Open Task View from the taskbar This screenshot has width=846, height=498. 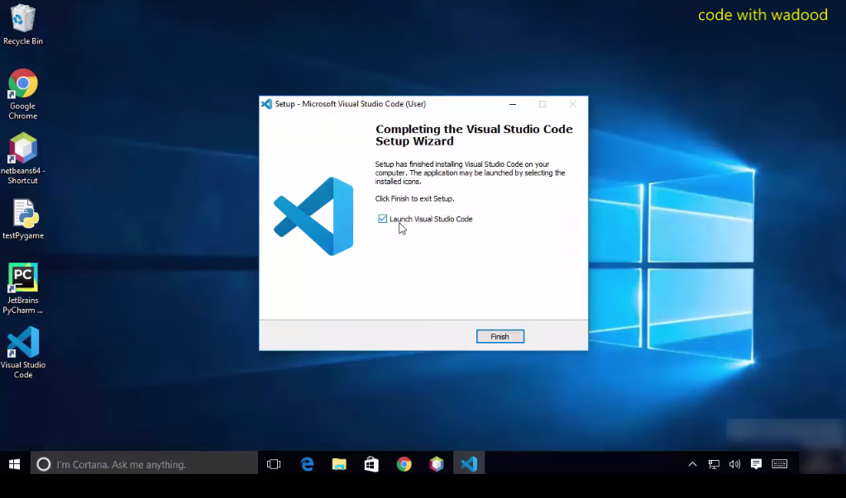pos(274,464)
